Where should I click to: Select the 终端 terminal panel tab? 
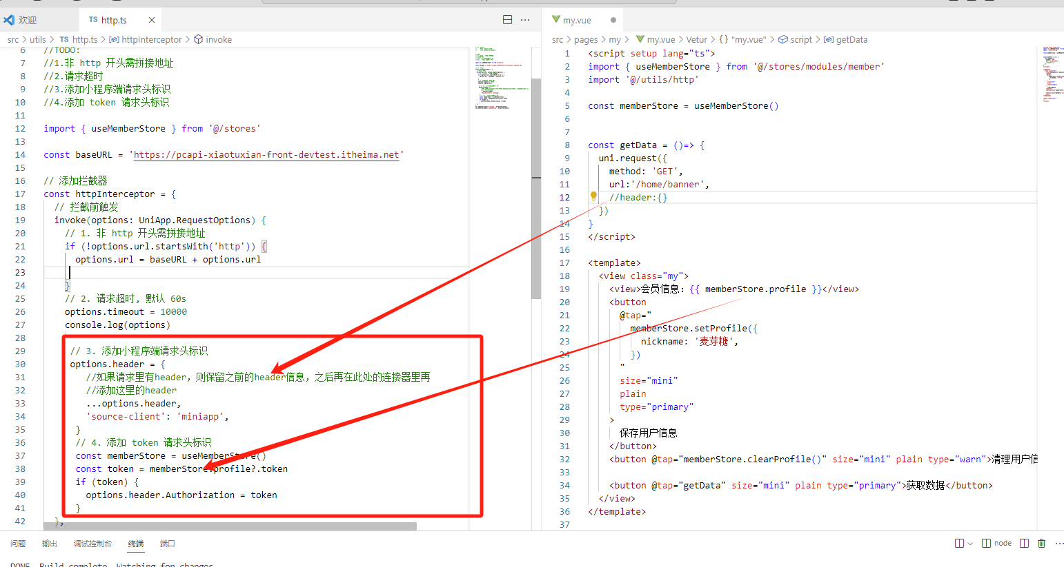[x=136, y=544]
